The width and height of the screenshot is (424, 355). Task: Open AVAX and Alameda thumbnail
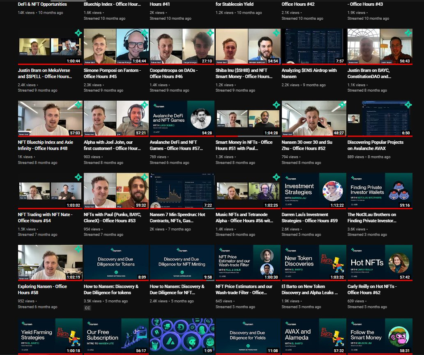point(314,336)
